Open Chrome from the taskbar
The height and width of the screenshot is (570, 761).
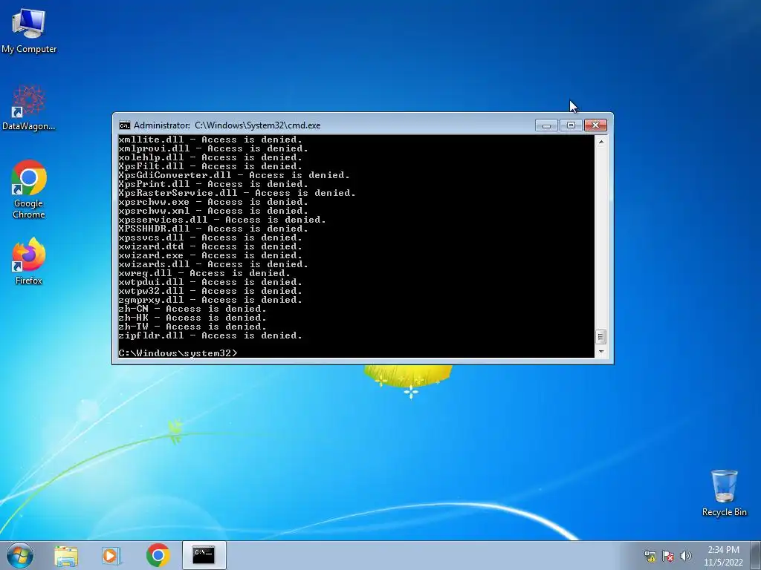[x=158, y=555]
